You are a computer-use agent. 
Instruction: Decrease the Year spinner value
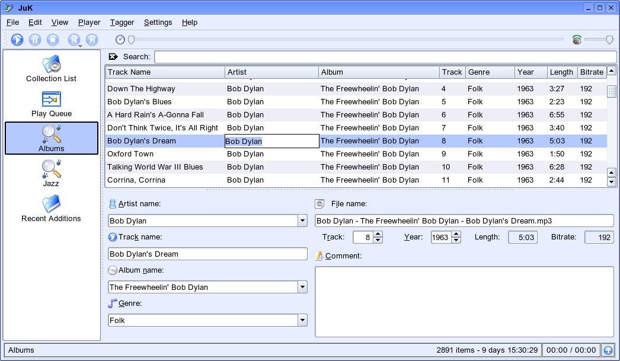click(x=456, y=240)
